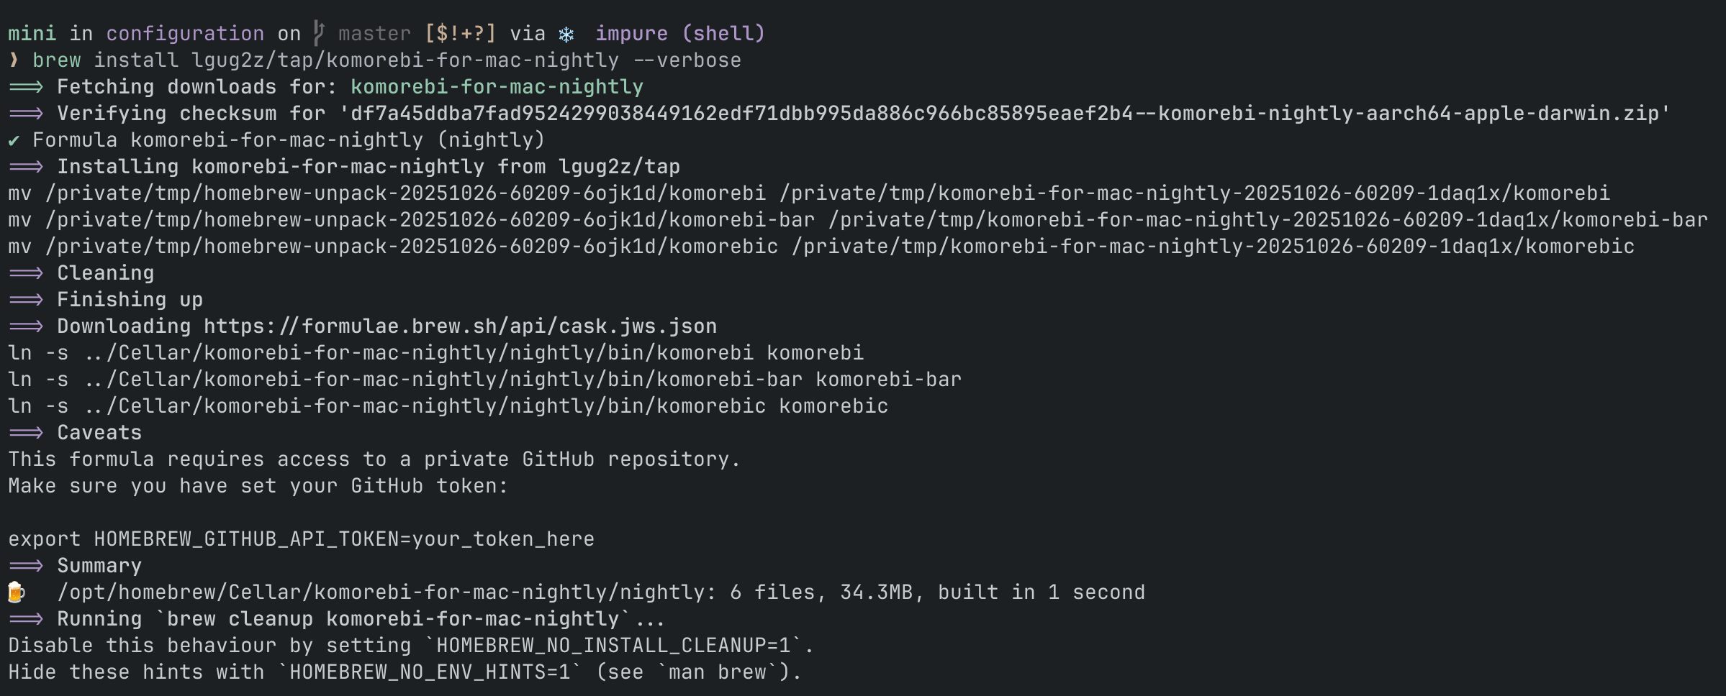The height and width of the screenshot is (696, 1726).
Task: Click the arrow marker beside Summary
Action: pyautogui.click(x=26, y=566)
